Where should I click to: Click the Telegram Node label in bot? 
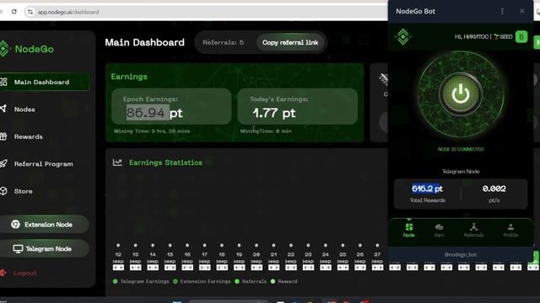click(x=461, y=172)
